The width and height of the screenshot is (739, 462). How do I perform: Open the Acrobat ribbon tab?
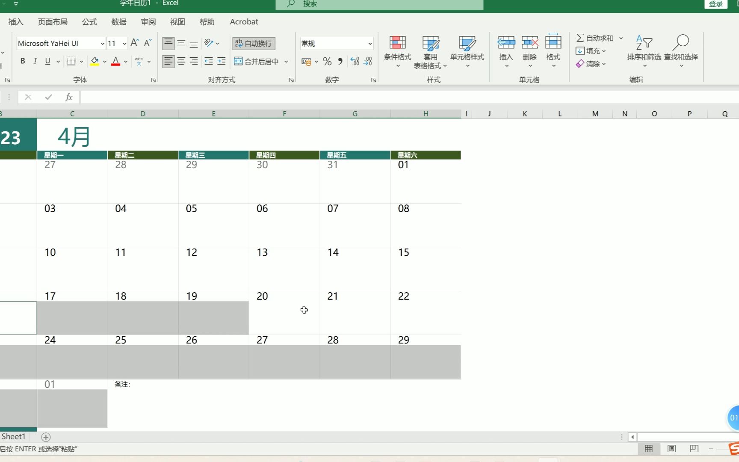coord(244,22)
